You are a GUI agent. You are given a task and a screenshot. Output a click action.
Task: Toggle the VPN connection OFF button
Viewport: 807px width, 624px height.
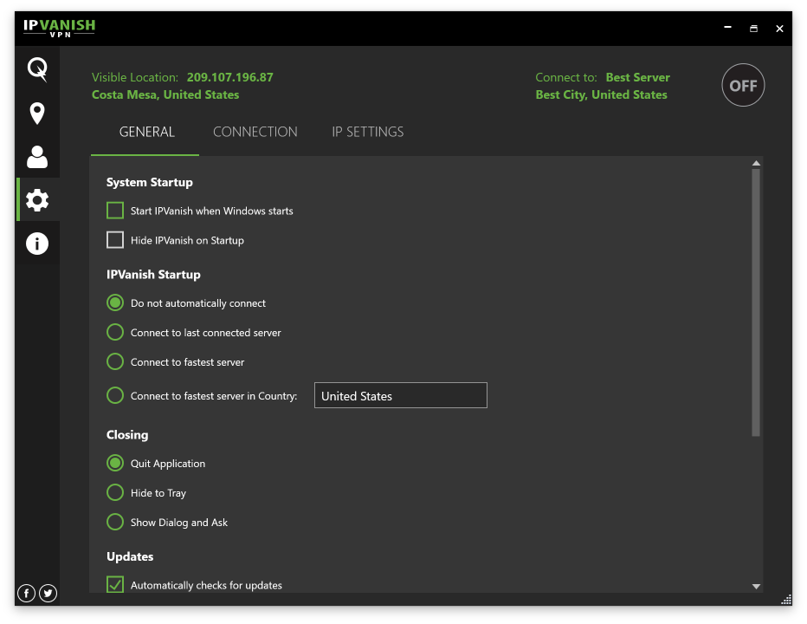[743, 85]
